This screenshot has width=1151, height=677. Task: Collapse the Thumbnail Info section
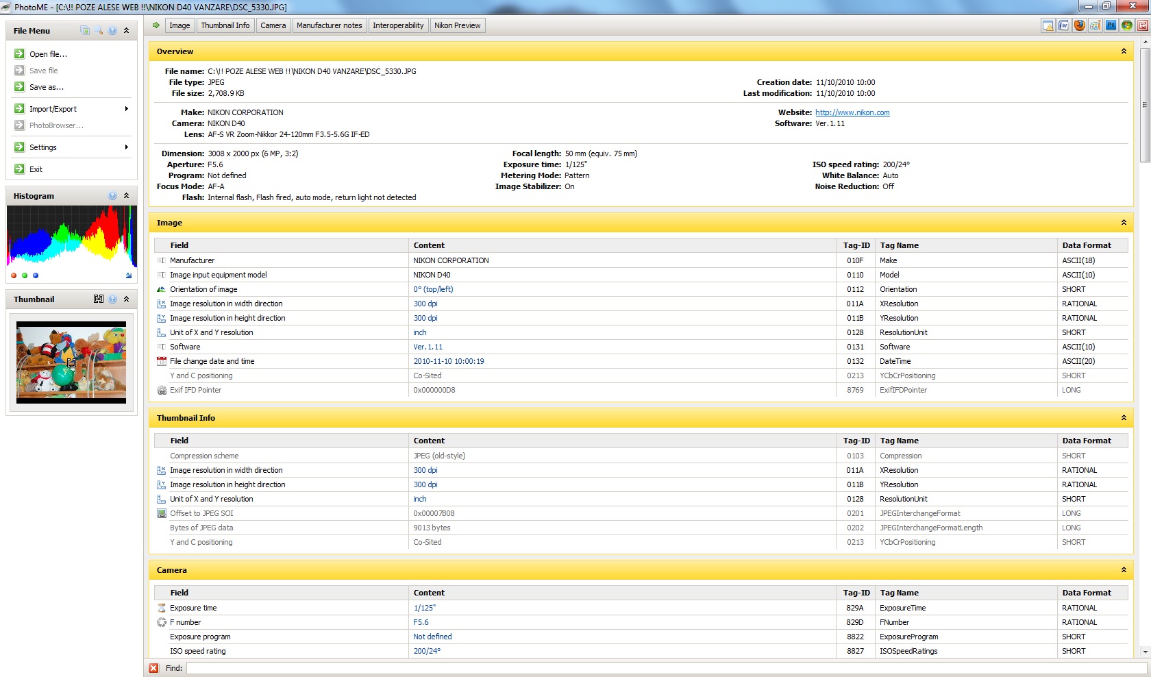tap(1124, 418)
